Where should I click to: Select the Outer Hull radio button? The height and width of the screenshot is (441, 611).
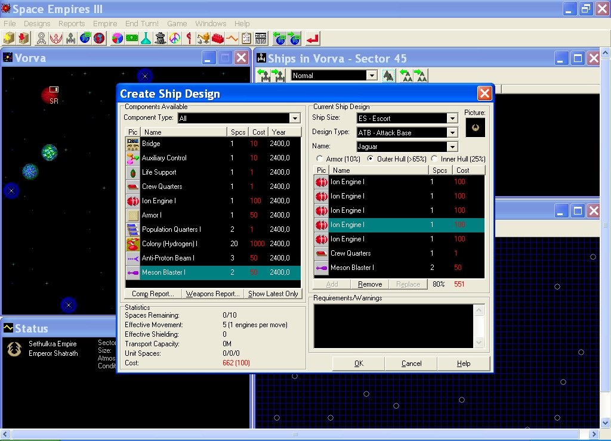pyautogui.click(x=371, y=159)
